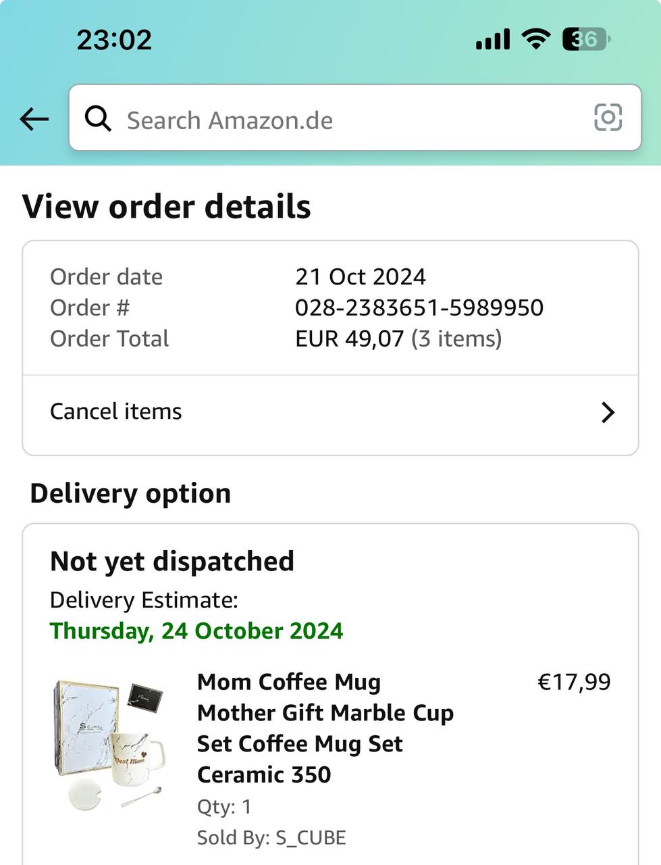Tap the Wi-Fi status icon
This screenshot has width=661, height=865.
click(x=535, y=39)
